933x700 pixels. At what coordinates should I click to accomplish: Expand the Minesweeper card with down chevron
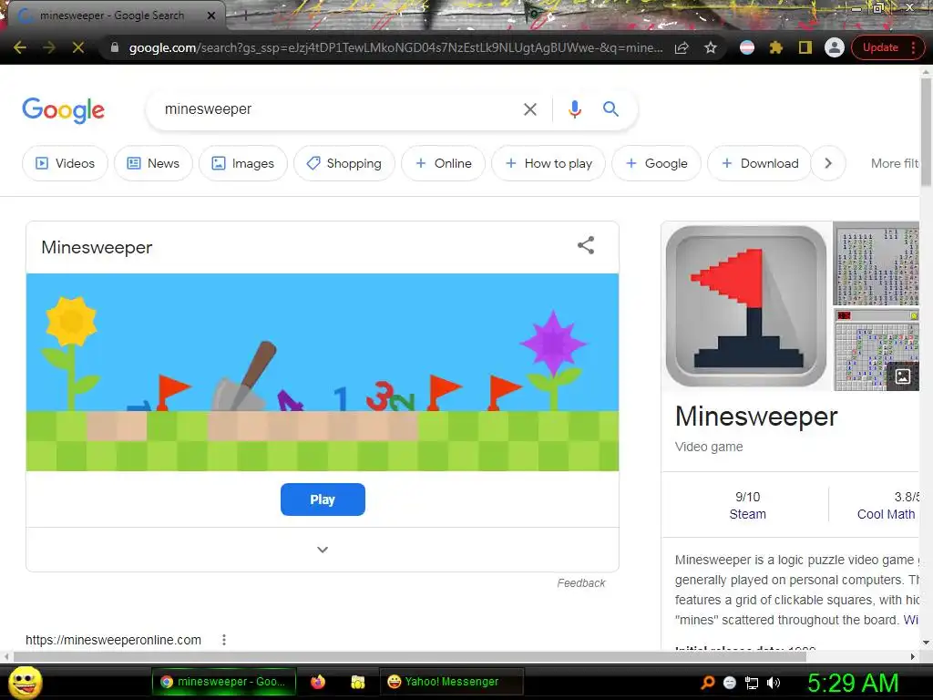tap(323, 550)
